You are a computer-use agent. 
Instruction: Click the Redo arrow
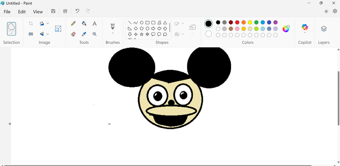(88, 11)
